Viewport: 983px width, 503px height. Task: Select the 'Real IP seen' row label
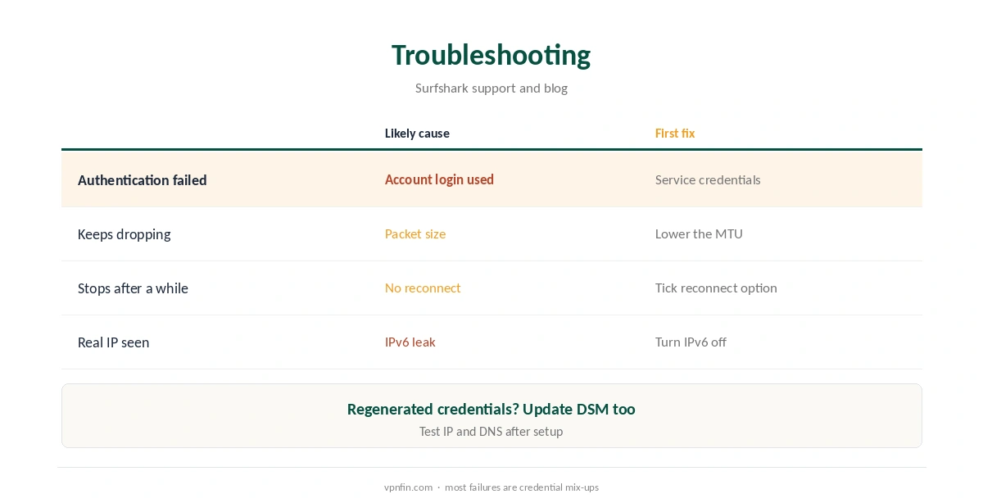tap(113, 342)
